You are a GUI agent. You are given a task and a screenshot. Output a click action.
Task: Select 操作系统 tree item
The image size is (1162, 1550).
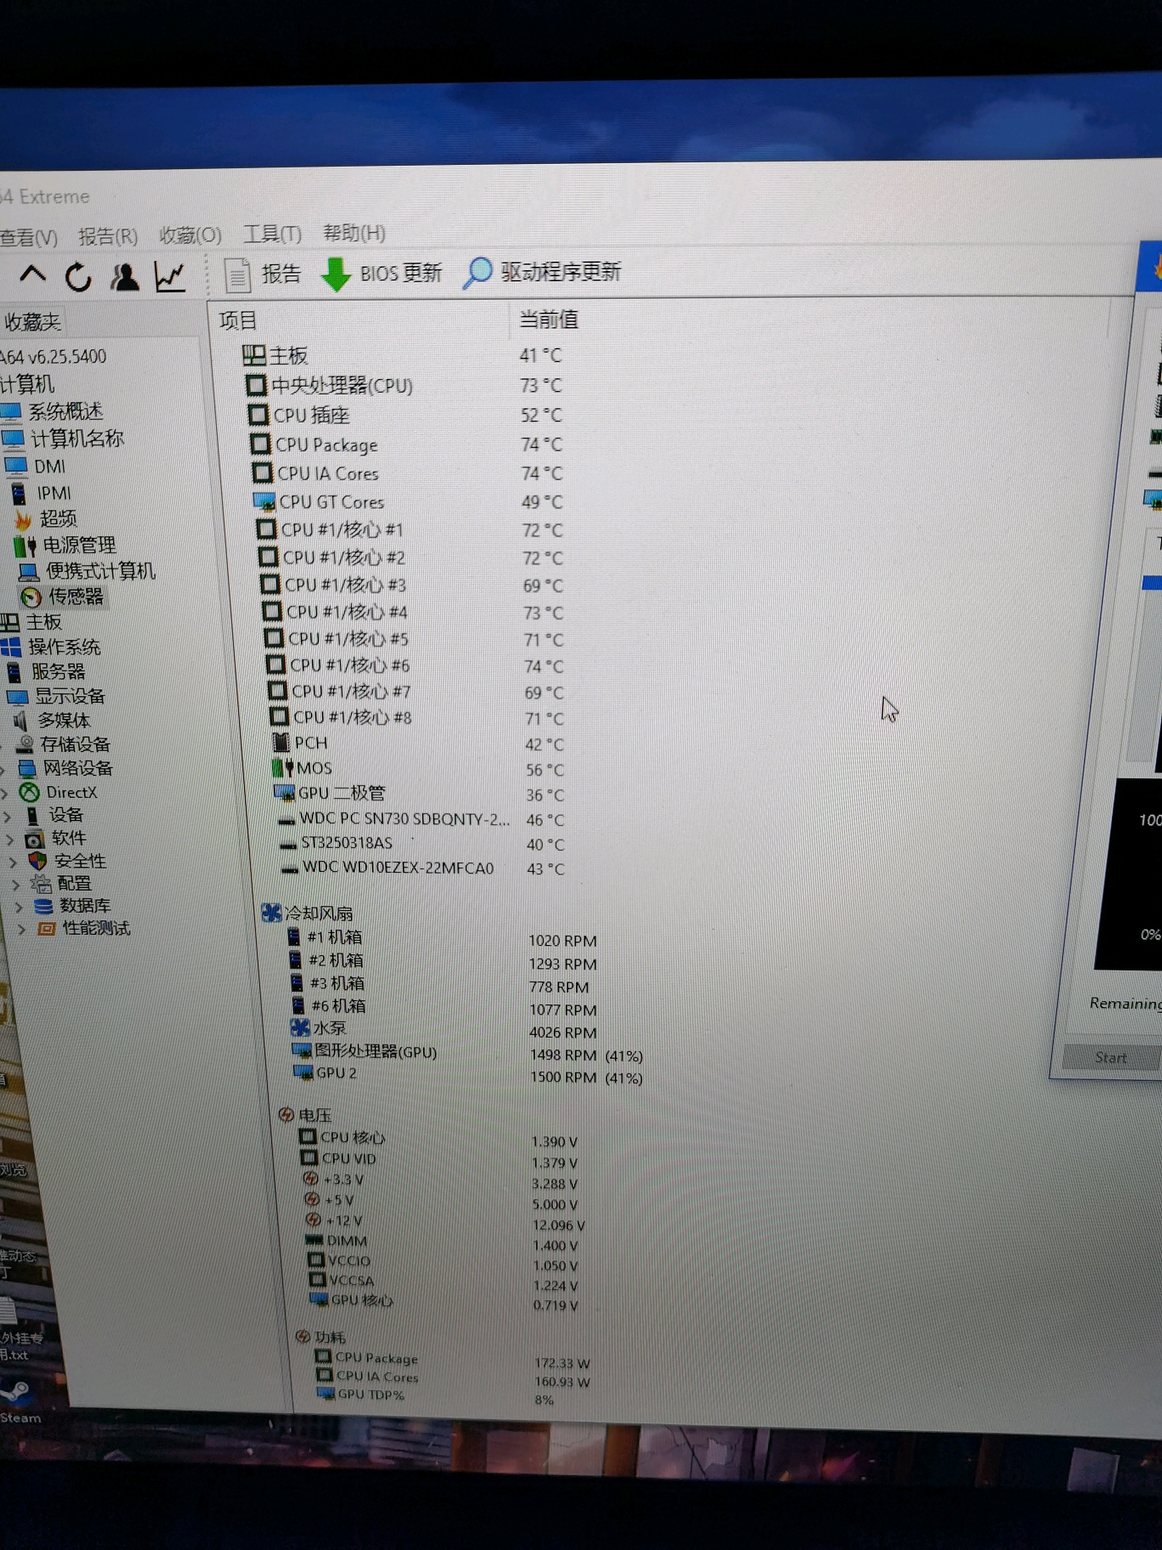tap(52, 648)
